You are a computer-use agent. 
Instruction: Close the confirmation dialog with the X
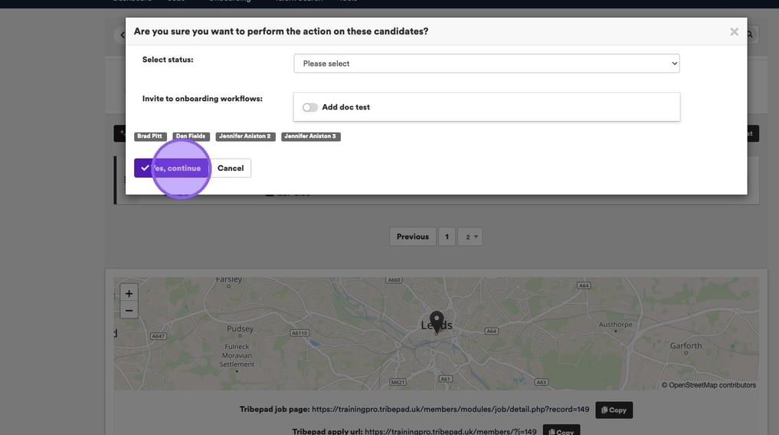pos(734,32)
